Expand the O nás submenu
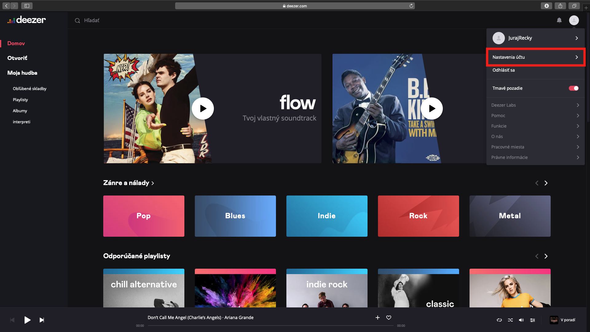Screen dimensions: 590x332 pyautogui.click(x=536, y=136)
